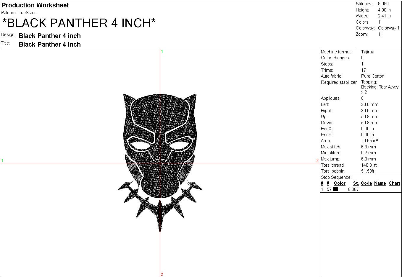Click the Chart column header
This screenshot has height=277, width=402.
394,183
